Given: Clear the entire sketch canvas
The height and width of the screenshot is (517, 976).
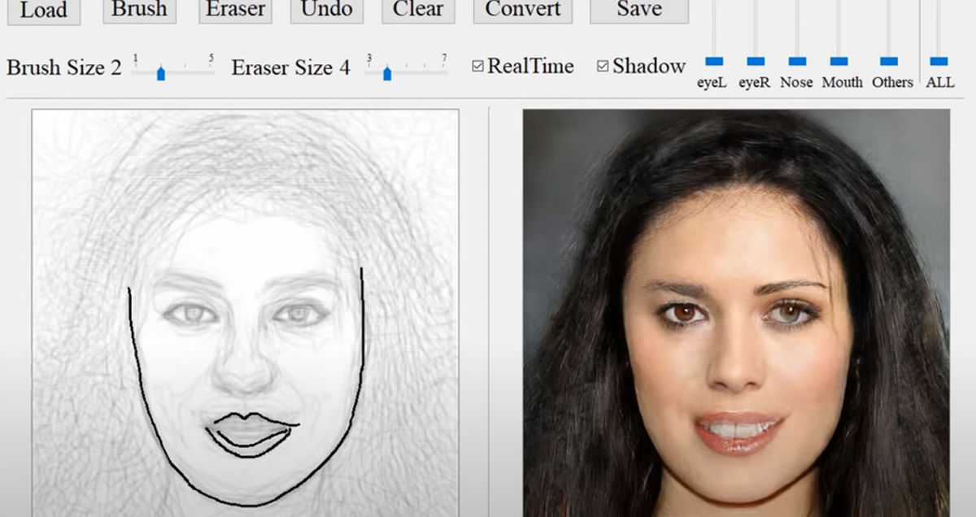Looking at the screenshot, I should 417,10.
